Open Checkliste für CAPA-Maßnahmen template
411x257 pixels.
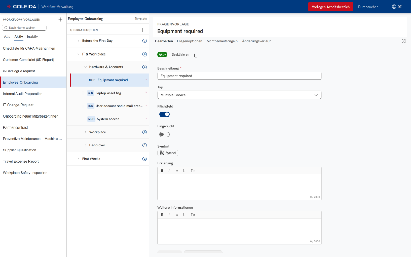(33, 48)
